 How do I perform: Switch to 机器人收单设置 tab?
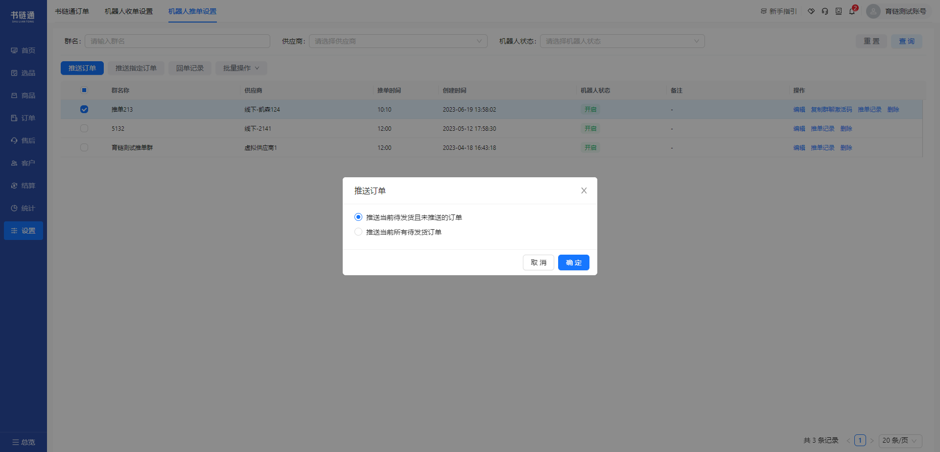pos(129,11)
